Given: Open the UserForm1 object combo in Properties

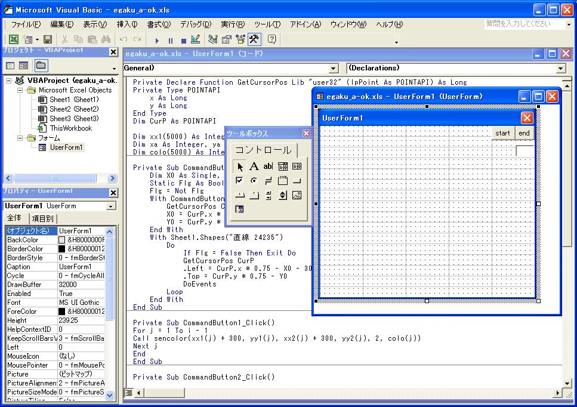Looking at the screenshot, I should pyautogui.click(x=111, y=206).
